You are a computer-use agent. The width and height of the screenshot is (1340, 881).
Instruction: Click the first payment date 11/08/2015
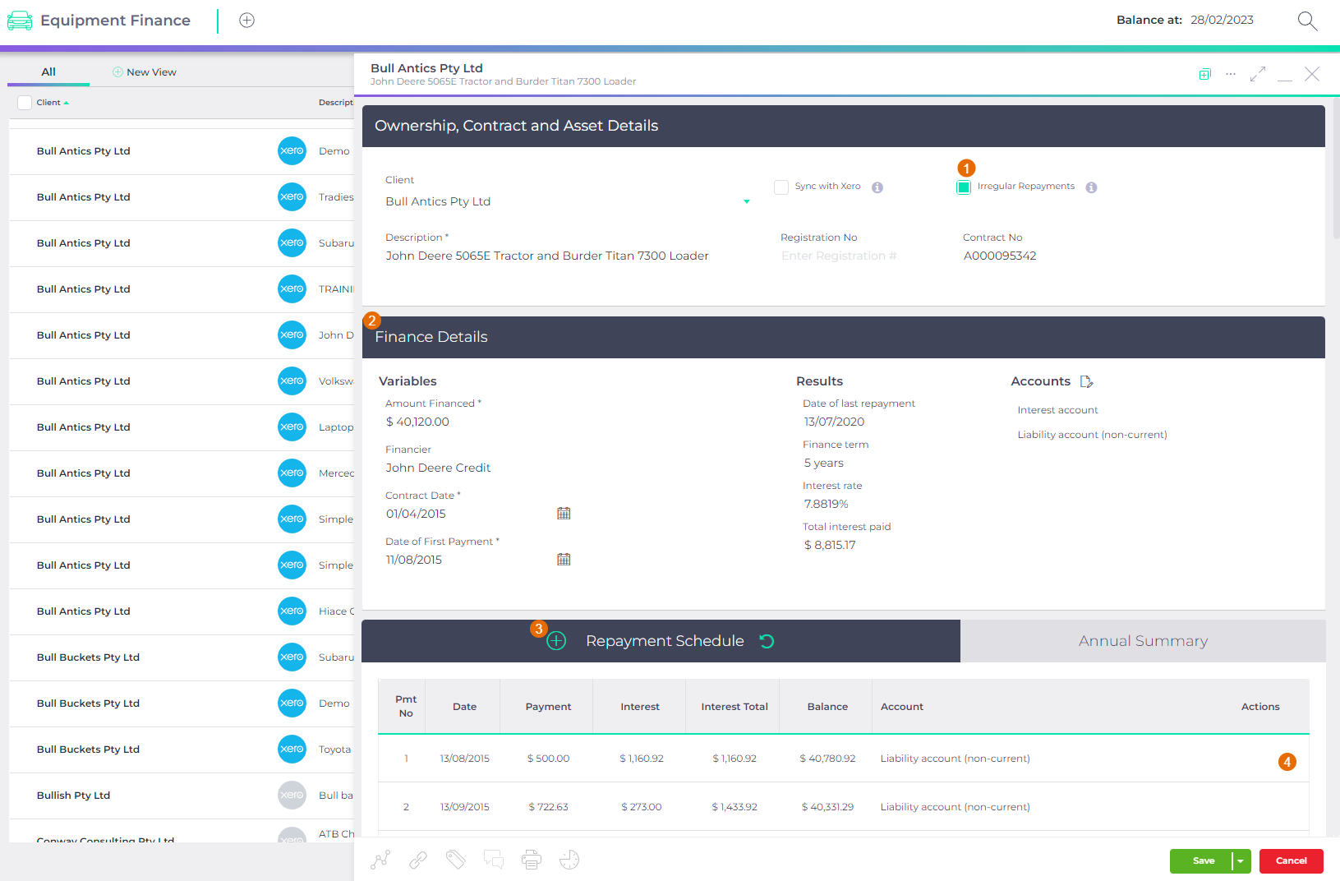tap(414, 560)
